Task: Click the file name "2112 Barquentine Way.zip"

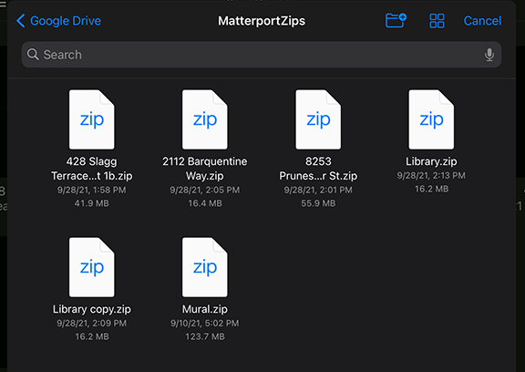Action: point(205,169)
